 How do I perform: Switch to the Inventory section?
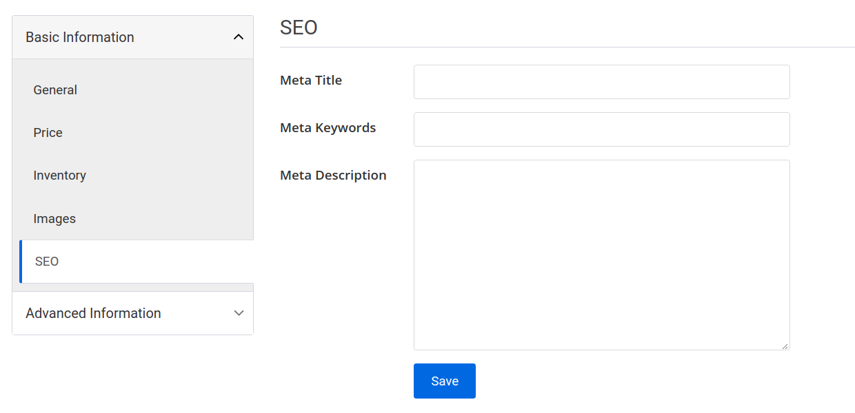[x=59, y=176]
